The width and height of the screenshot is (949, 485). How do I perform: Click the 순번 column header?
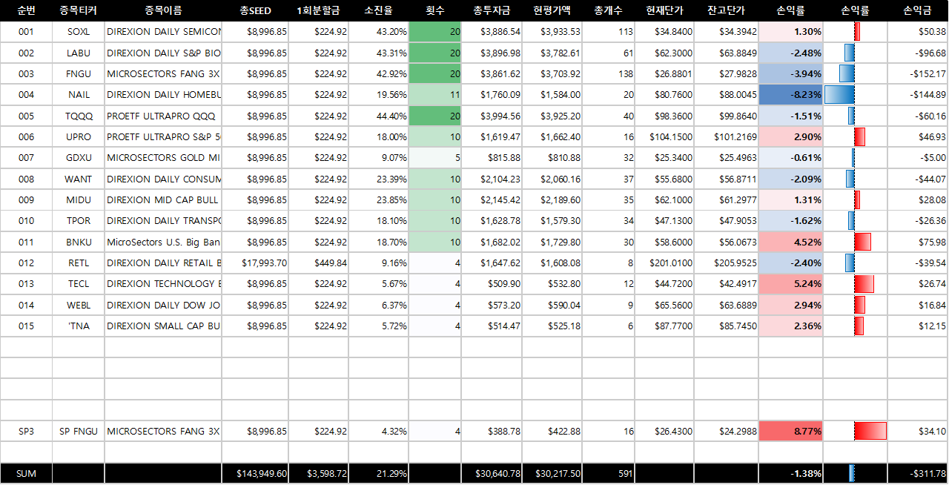[x=26, y=10]
